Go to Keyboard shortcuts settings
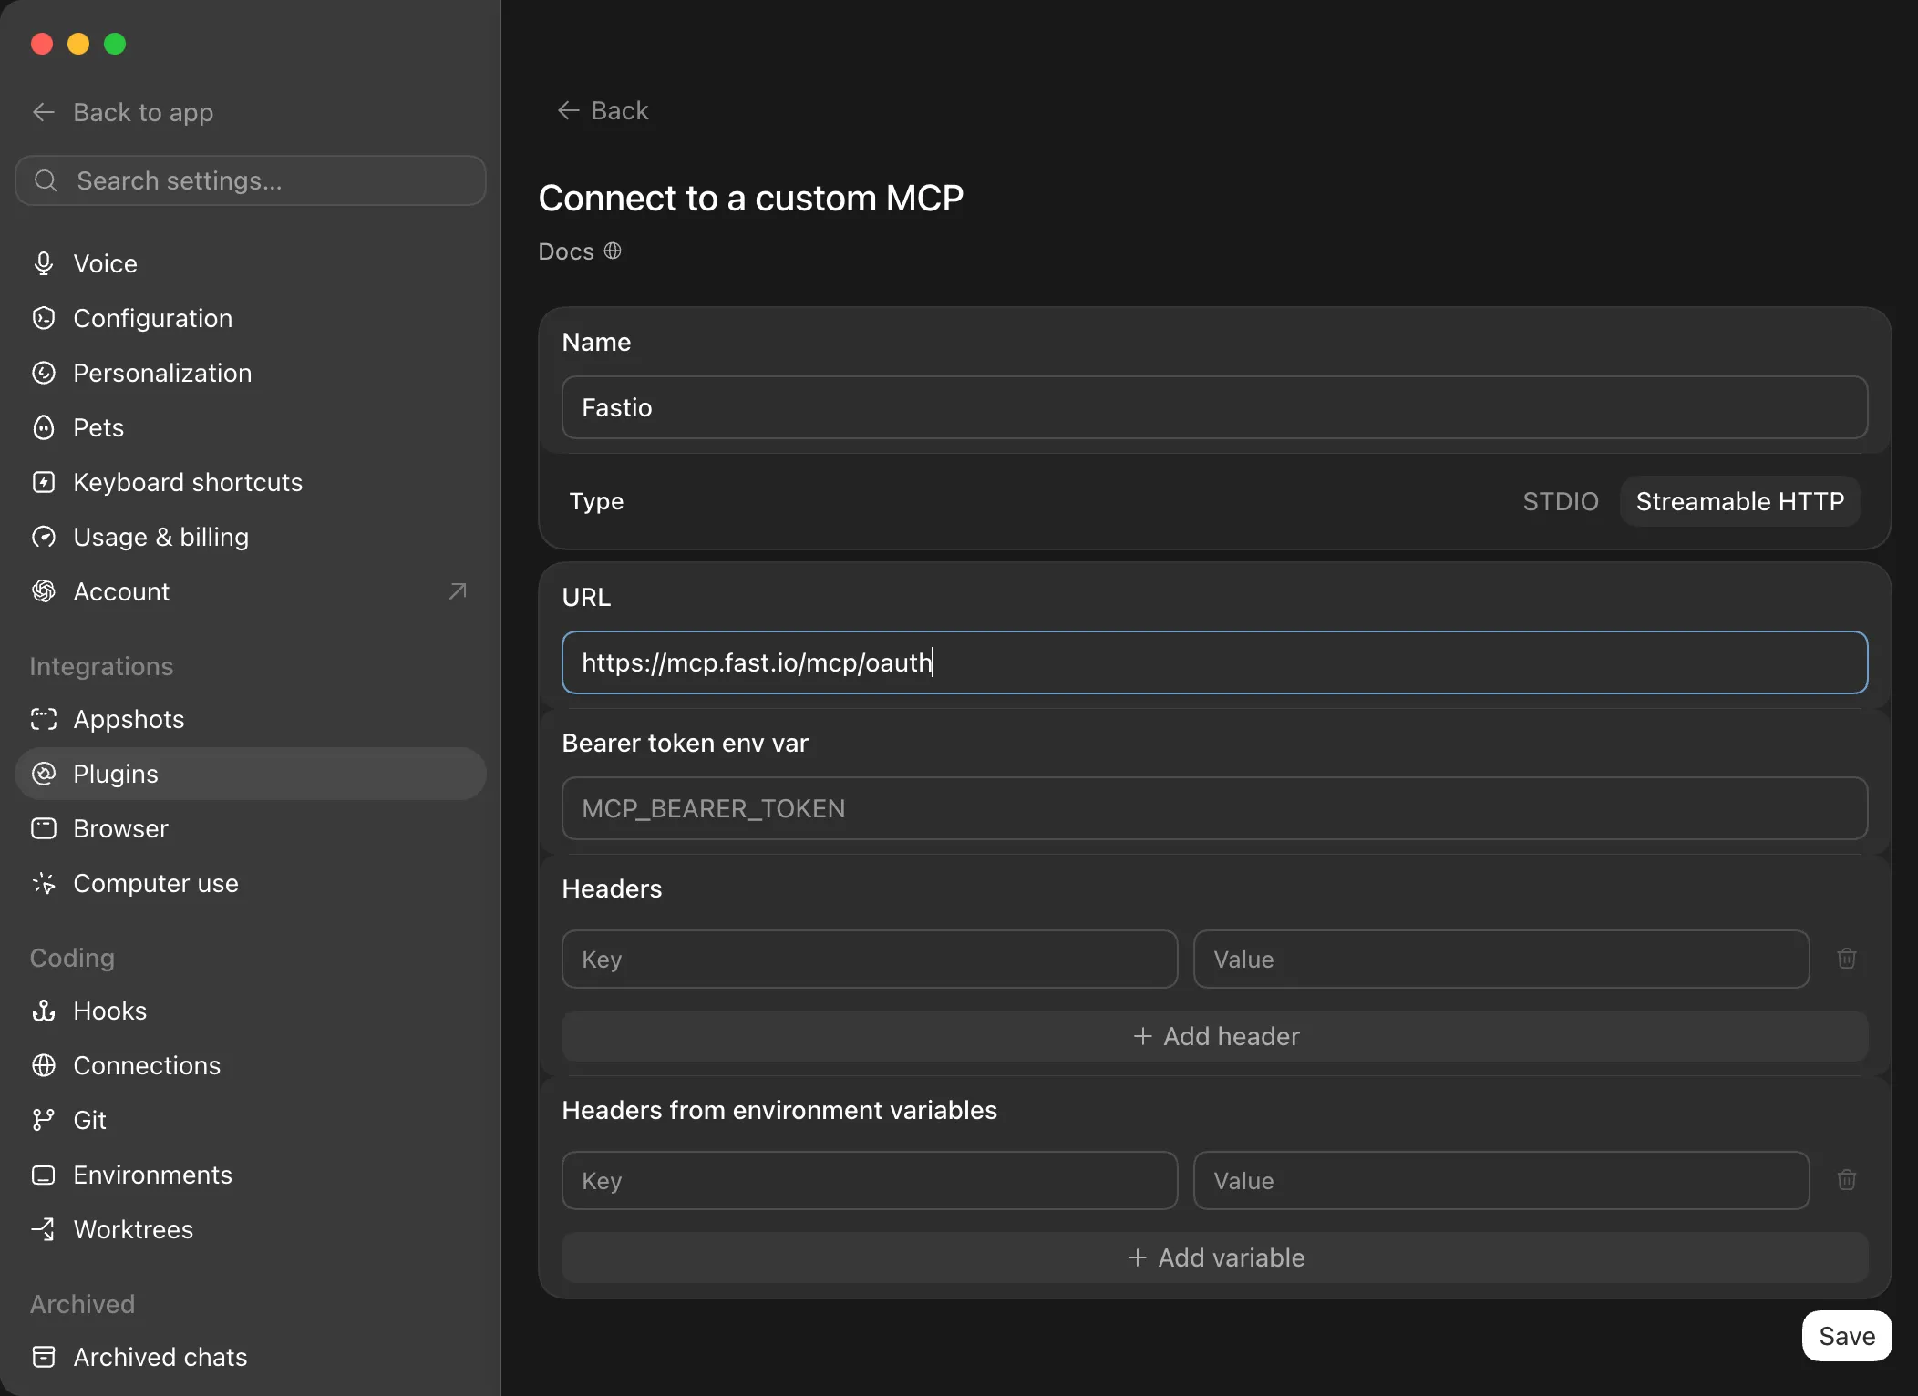Screen dimensions: 1918x1396 coord(251,482)
